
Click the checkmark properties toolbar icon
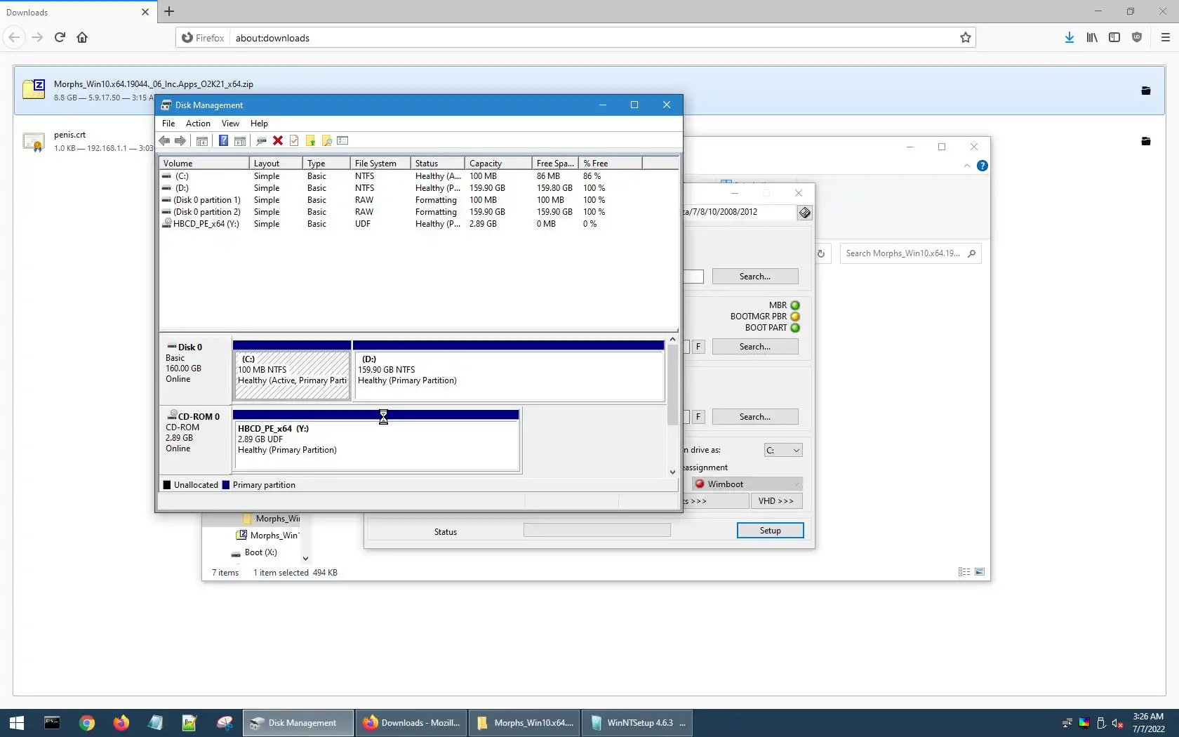(294, 141)
